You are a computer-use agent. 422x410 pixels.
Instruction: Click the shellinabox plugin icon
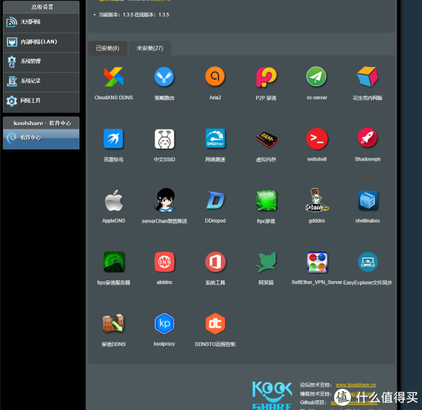point(367,201)
